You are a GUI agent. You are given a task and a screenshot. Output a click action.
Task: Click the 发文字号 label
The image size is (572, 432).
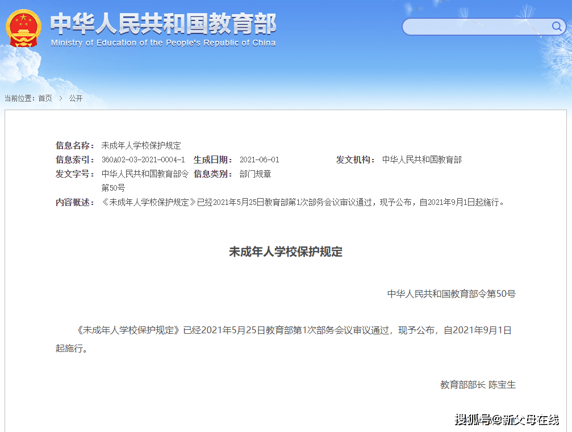pyautogui.click(x=75, y=174)
